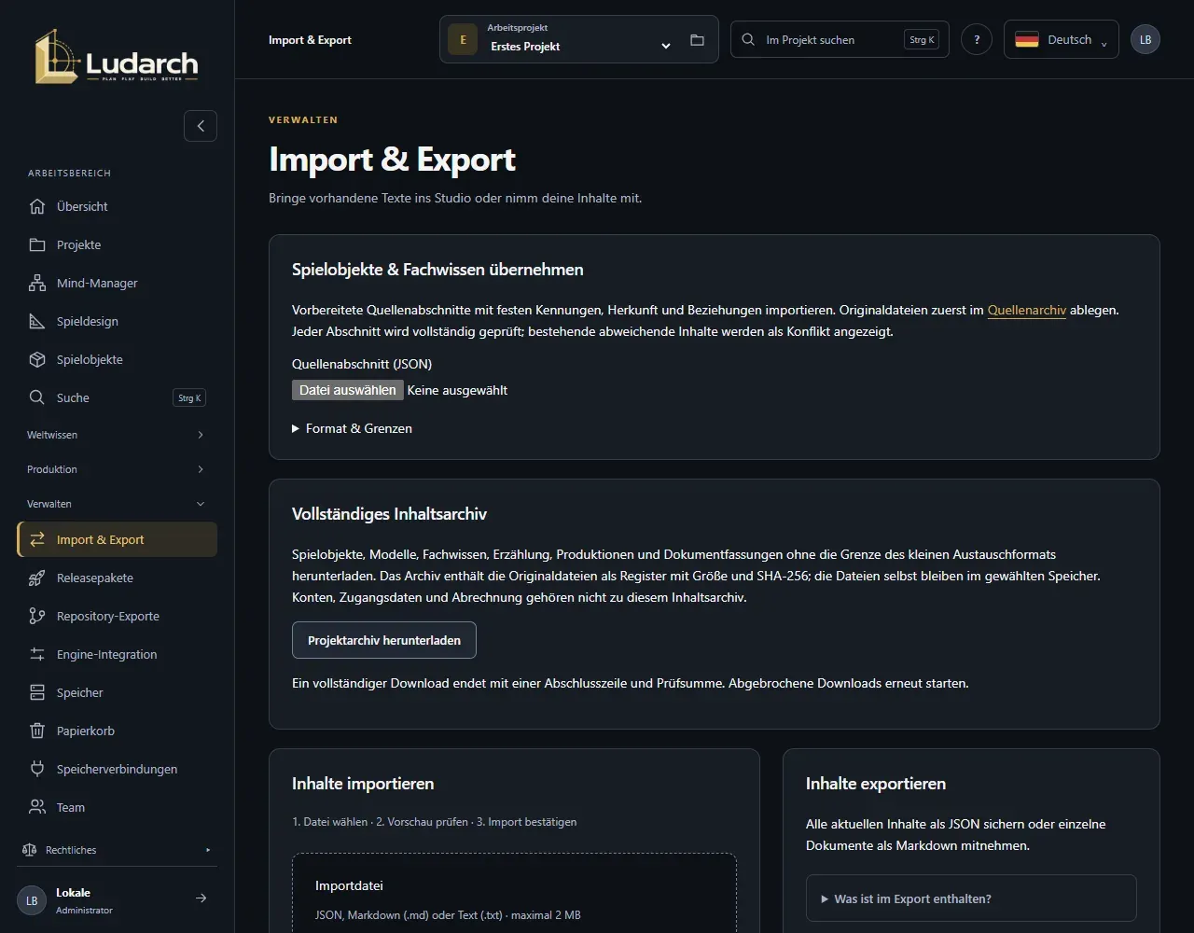Open the LB user avatar in header
Screen dimensions: 1194x933
[x=1145, y=39]
